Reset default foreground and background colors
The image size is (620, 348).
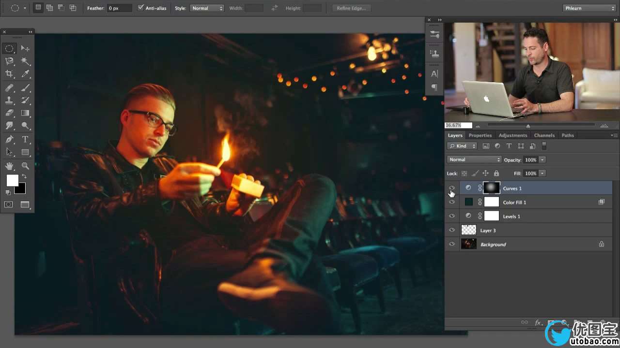[x=8, y=192]
